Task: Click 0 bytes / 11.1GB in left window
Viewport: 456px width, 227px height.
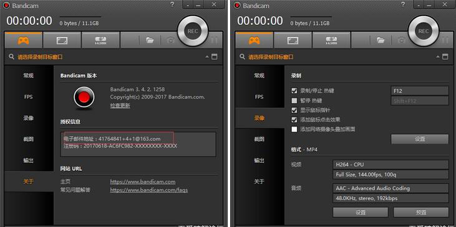Action: tap(79, 23)
